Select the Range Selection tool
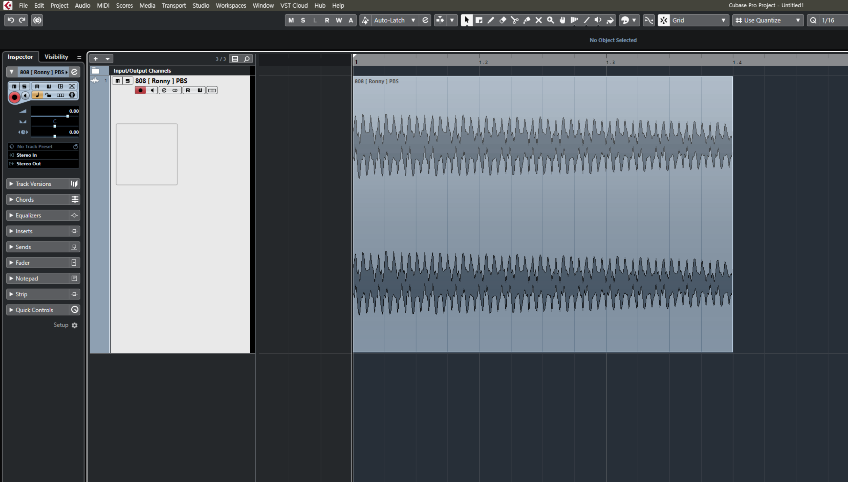 (x=479, y=20)
